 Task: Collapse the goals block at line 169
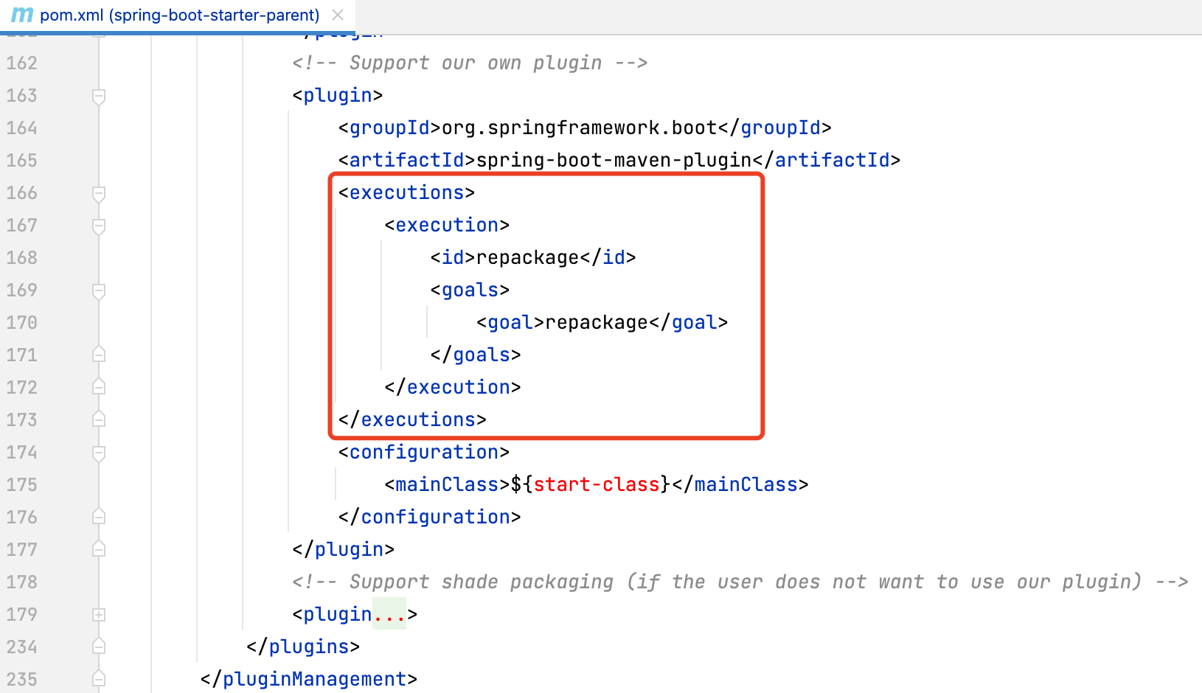tap(99, 290)
